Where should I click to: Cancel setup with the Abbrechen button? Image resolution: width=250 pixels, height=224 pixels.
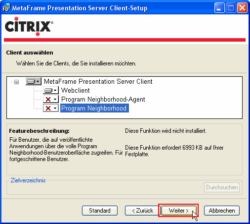point(222,211)
